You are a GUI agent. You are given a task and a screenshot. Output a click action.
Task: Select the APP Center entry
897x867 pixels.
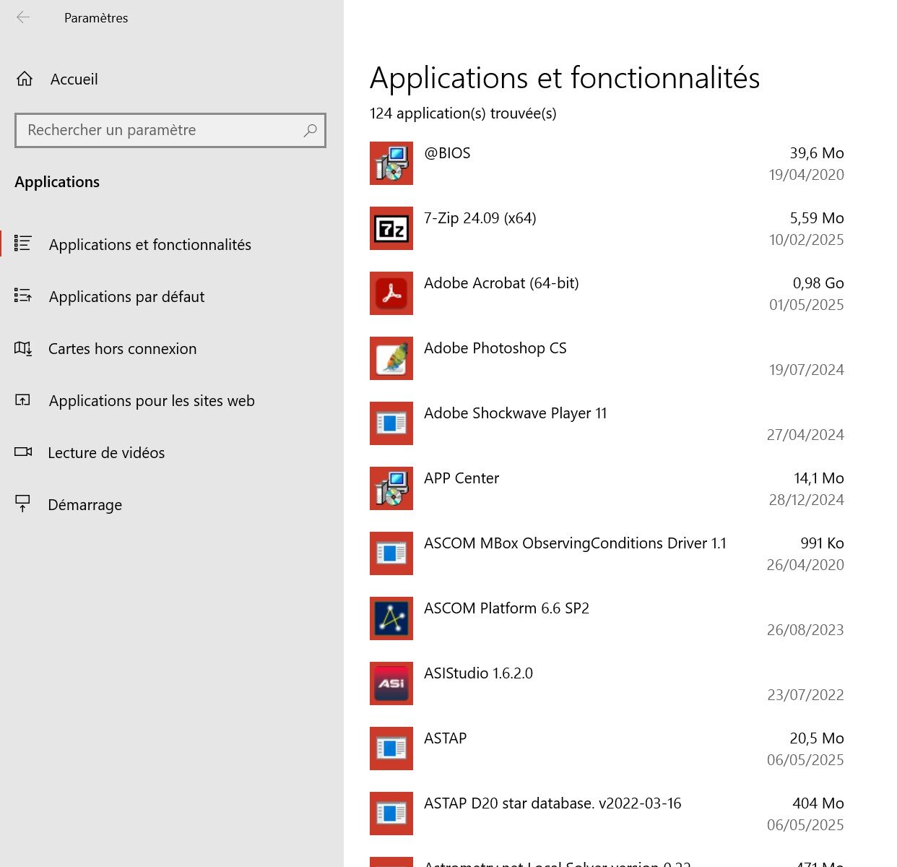click(x=461, y=478)
